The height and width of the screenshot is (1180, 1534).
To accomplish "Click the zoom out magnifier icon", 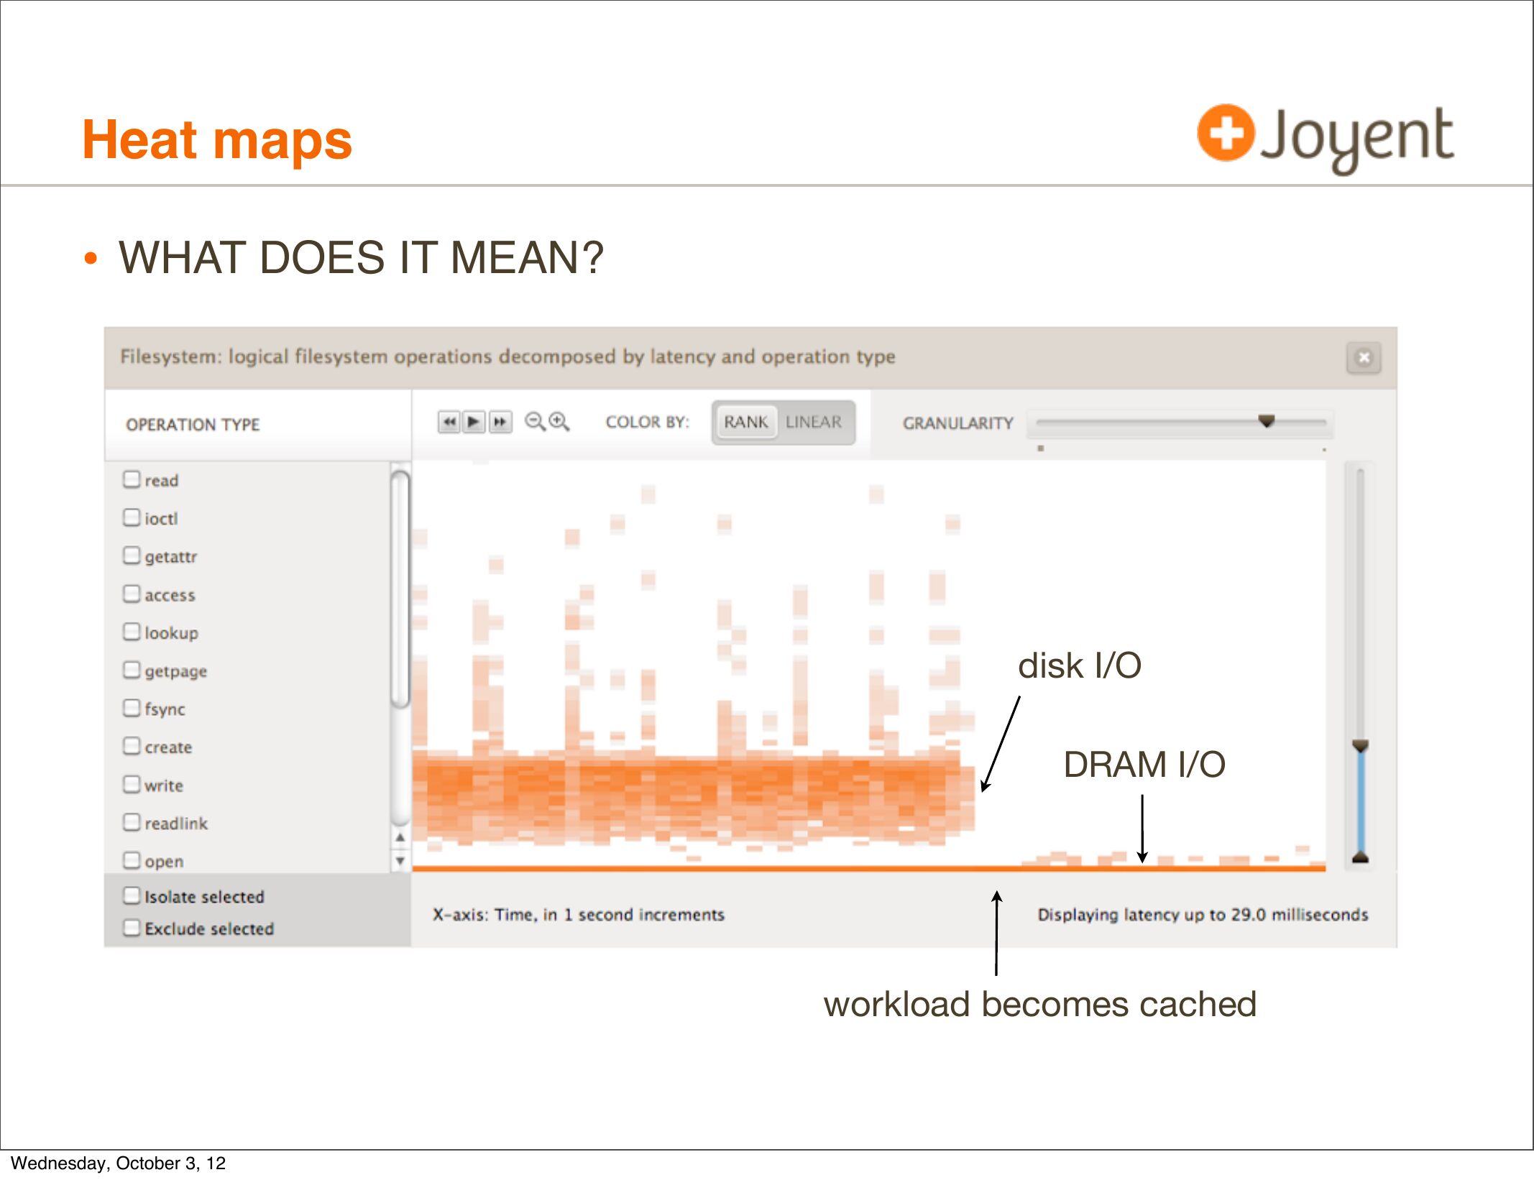I will (x=534, y=422).
